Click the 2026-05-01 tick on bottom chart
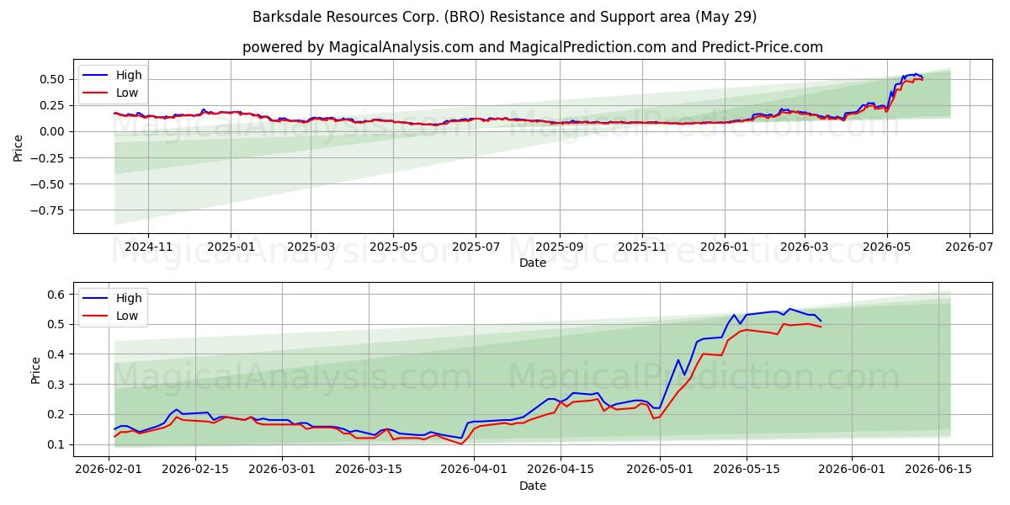The width and height of the screenshot is (1010, 505). point(660,470)
